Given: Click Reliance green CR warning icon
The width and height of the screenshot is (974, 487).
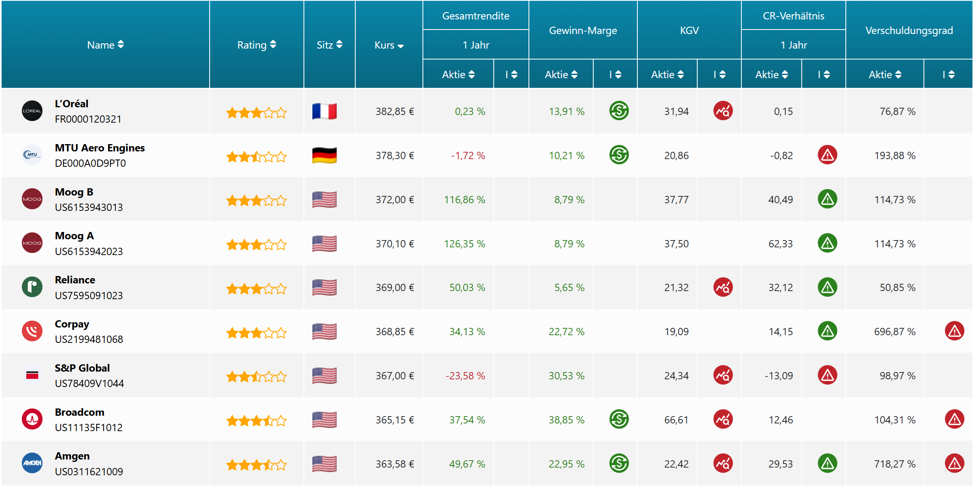Looking at the screenshot, I should (x=827, y=287).
